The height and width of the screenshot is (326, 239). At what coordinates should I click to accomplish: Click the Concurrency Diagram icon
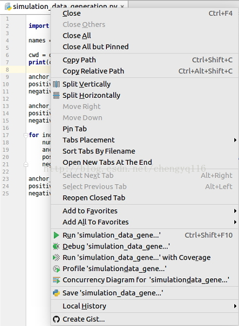coord(56,280)
